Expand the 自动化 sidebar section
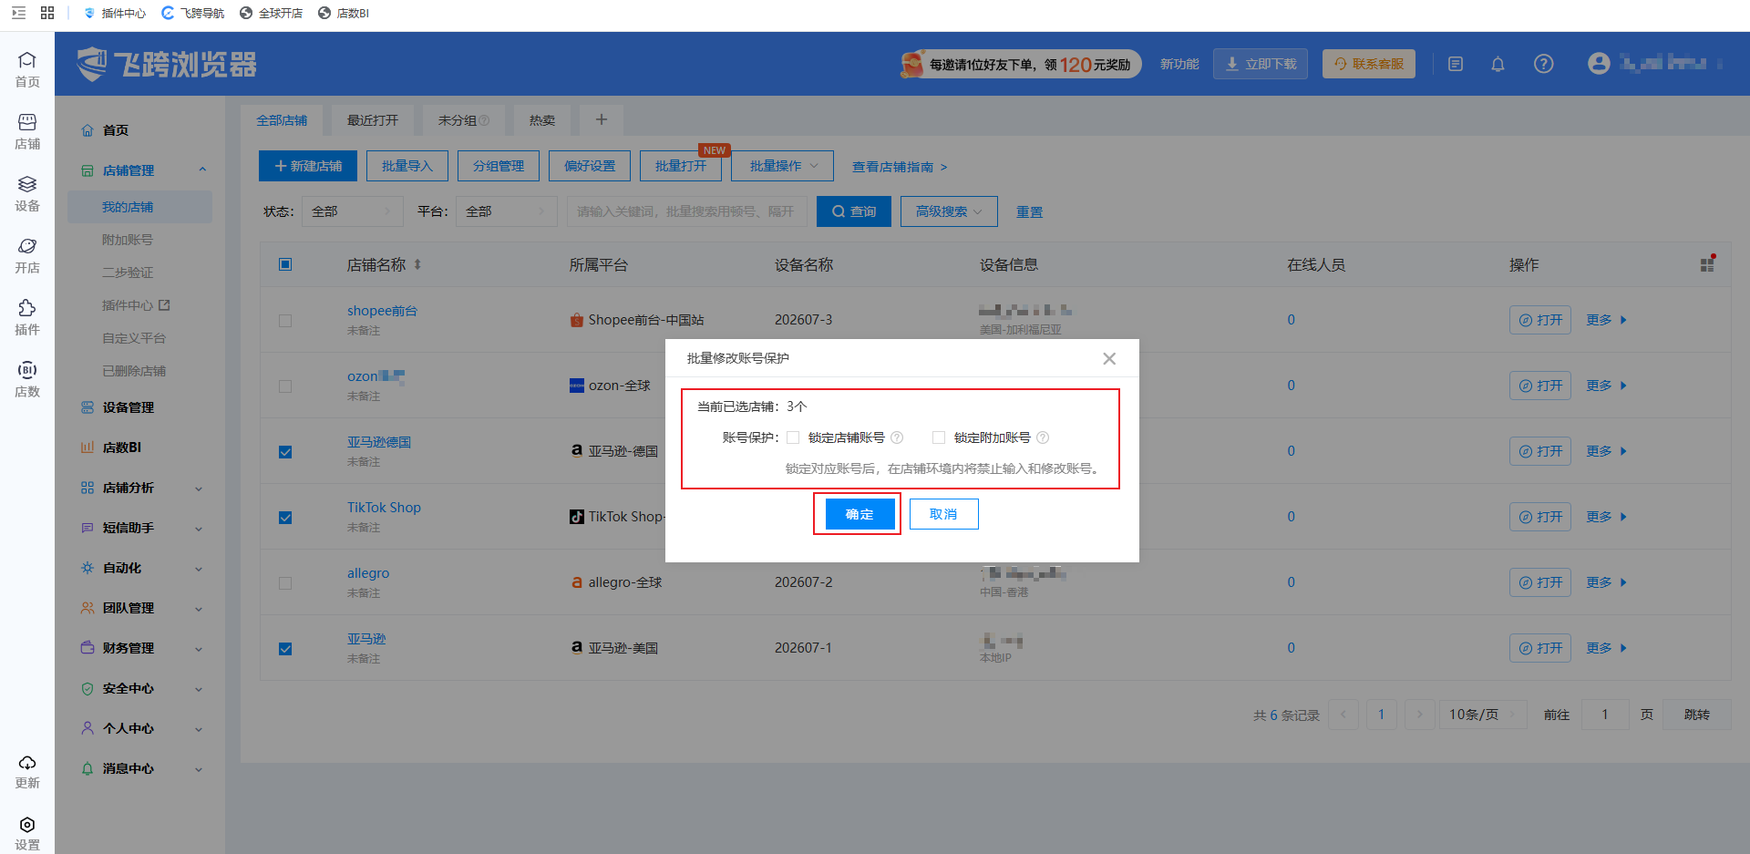 click(x=199, y=569)
